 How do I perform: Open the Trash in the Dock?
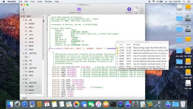pos(183,104)
